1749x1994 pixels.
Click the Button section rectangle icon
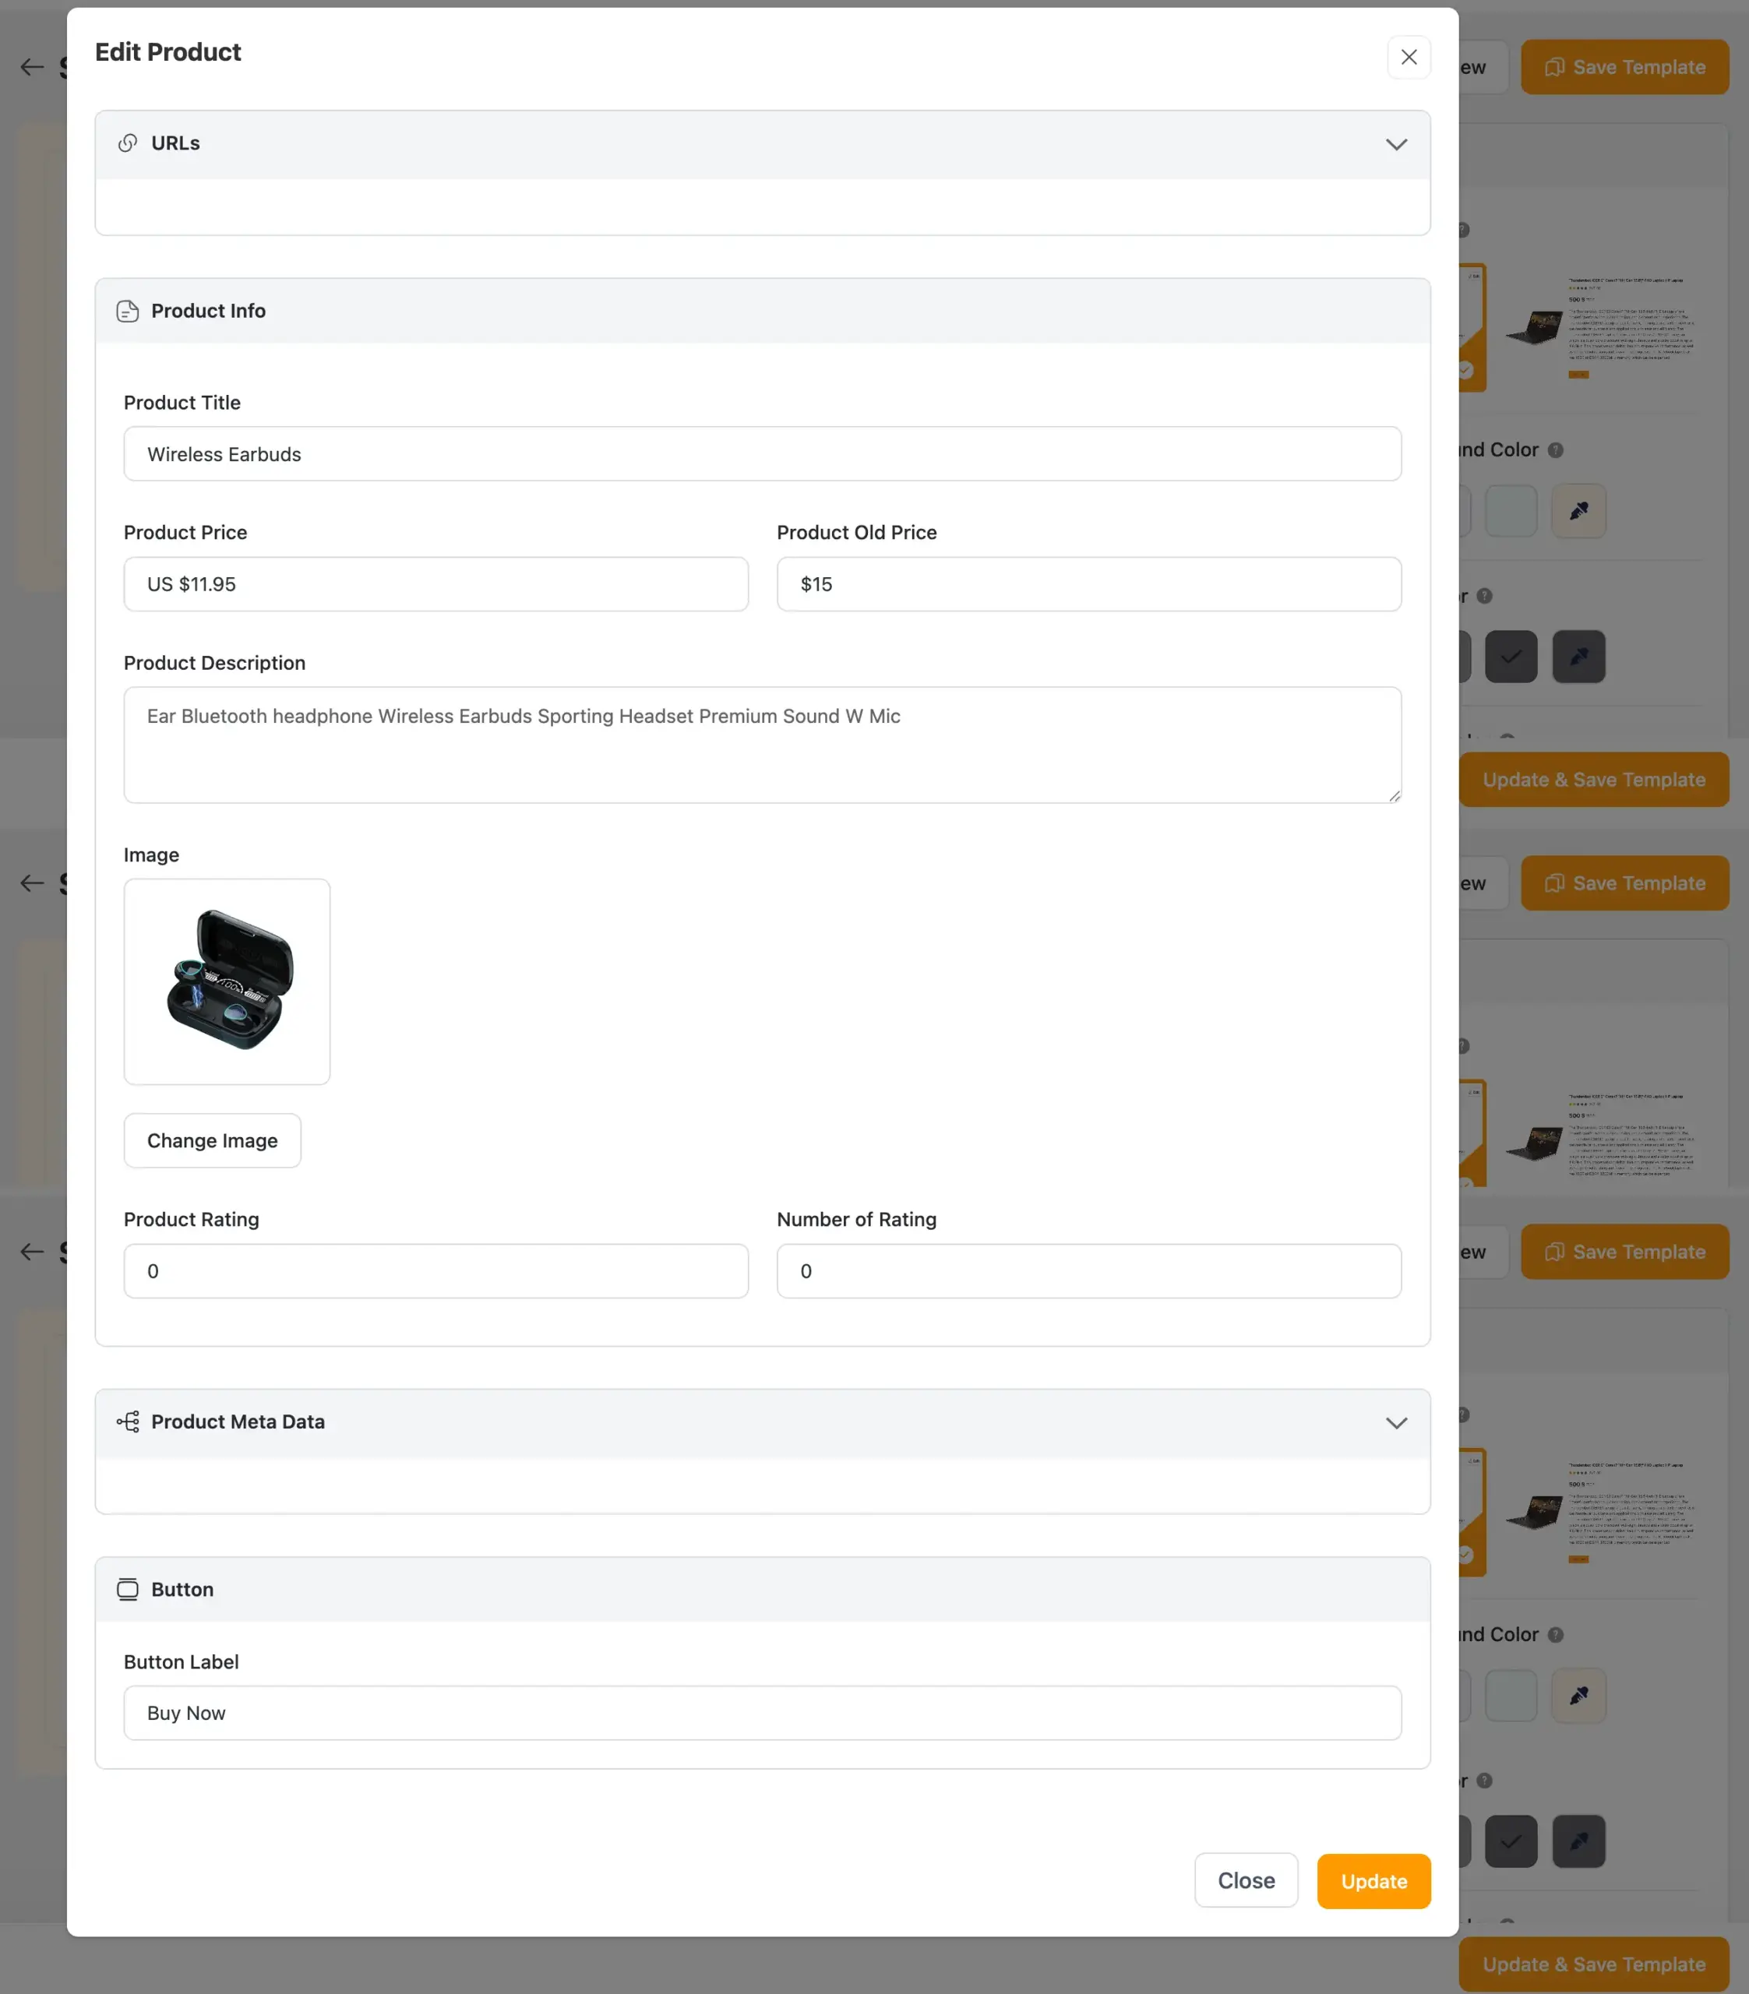[128, 1589]
